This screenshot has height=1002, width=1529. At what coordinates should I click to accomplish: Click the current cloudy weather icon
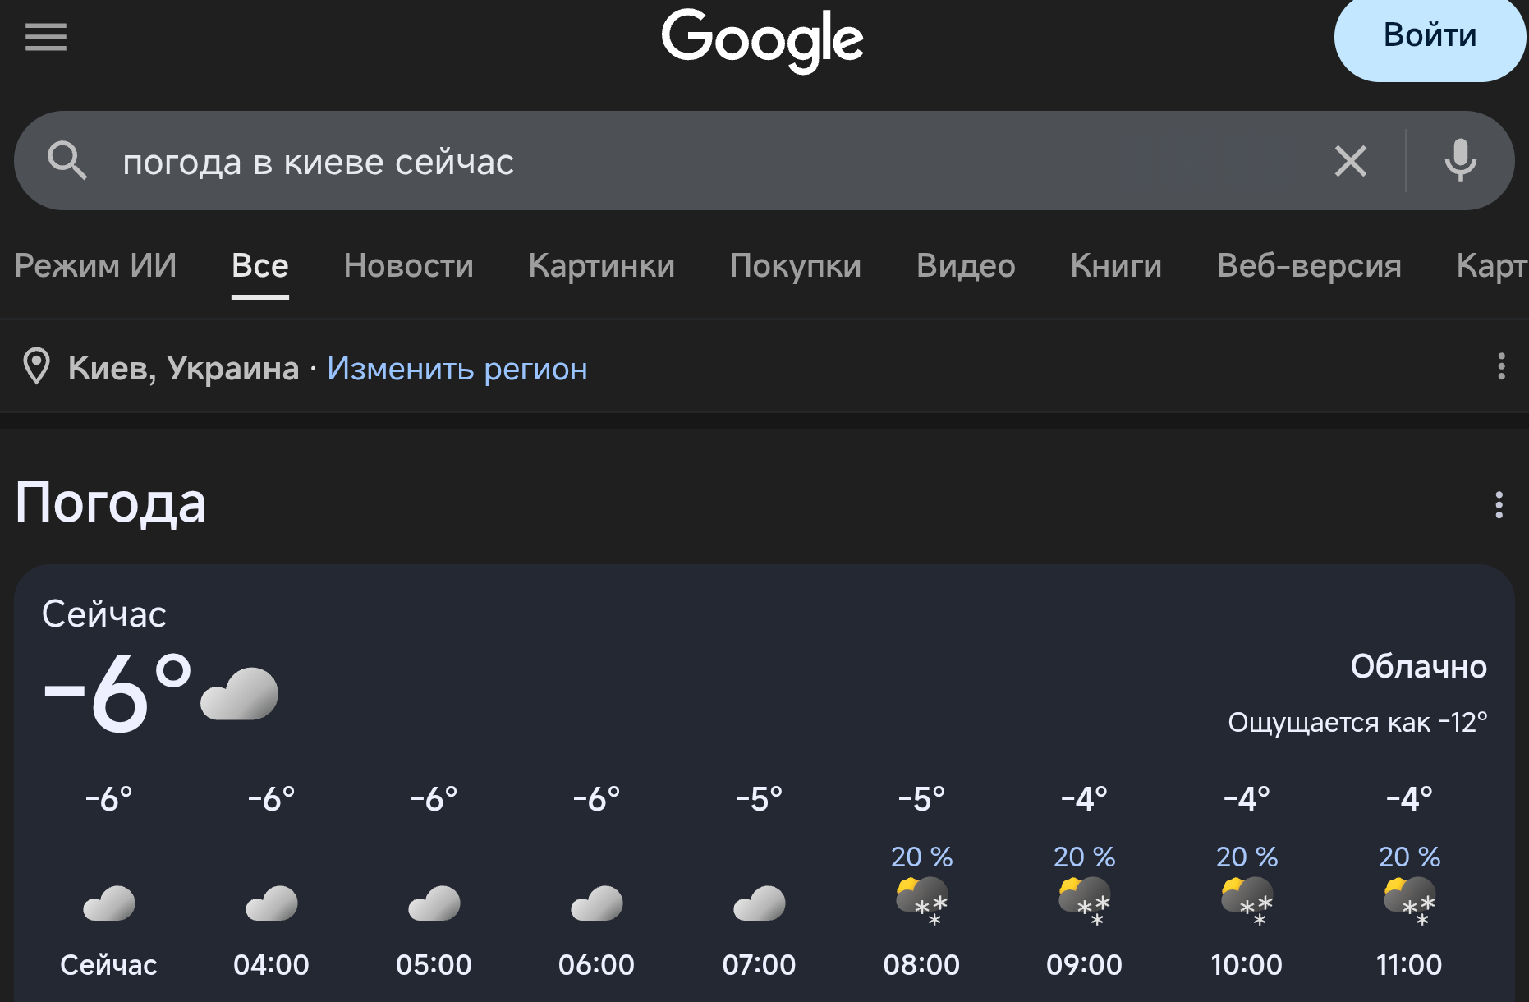point(240,695)
